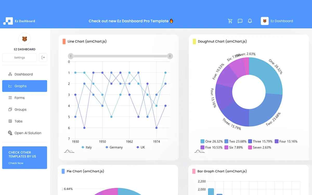
Task: Toggle the Three 15.79% legend item
Action: [260, 141]
